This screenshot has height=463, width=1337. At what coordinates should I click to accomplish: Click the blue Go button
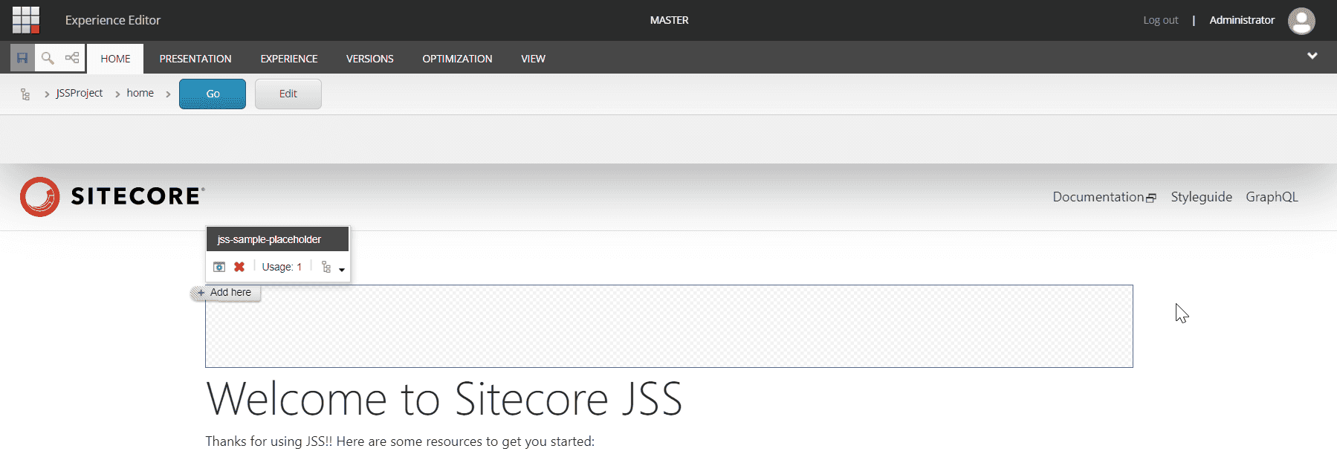213,94
